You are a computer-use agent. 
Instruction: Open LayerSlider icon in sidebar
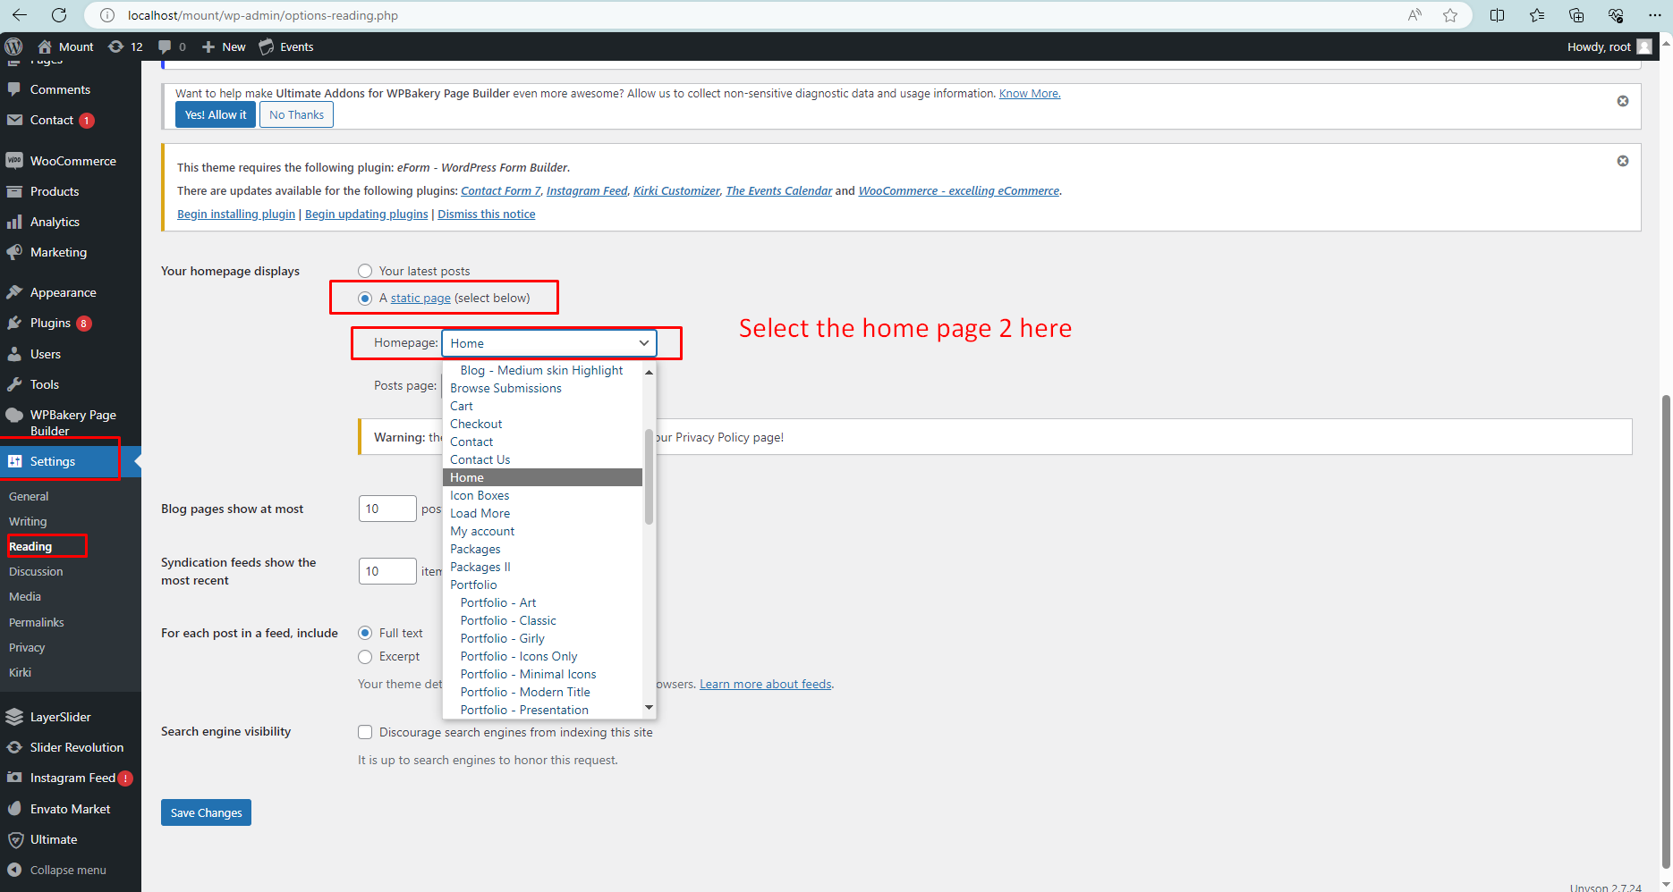(14, 717)
